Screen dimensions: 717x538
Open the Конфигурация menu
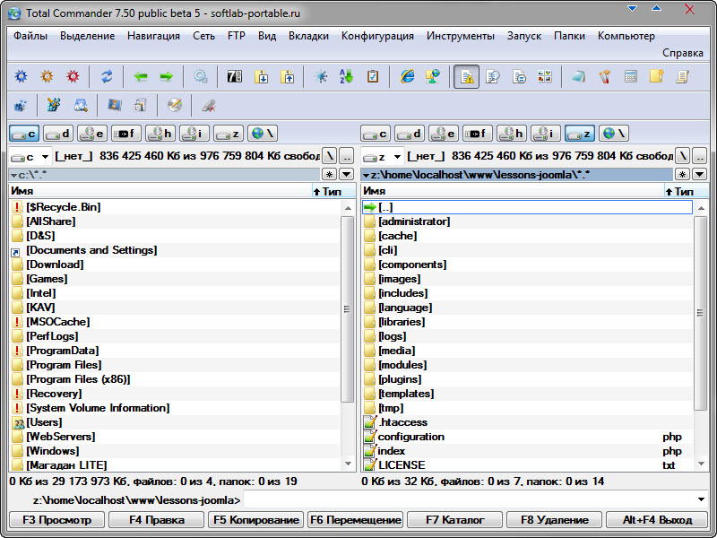pos(377,36)
